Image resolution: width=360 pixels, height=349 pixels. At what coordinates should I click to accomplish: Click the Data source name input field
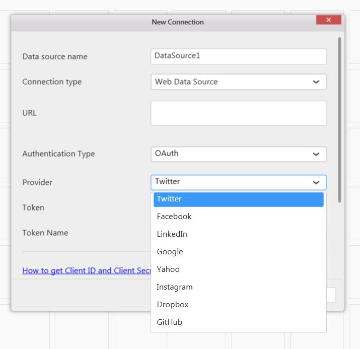[x=239, y=56]
